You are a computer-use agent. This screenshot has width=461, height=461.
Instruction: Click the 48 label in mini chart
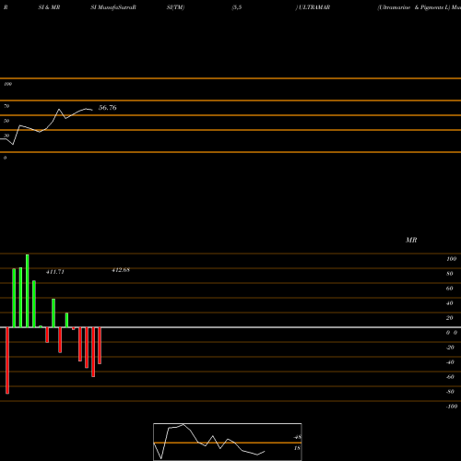coord(297,437)
